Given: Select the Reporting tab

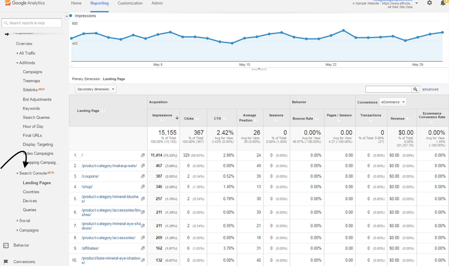Looking at the screenshot, I should pos(99,3).
